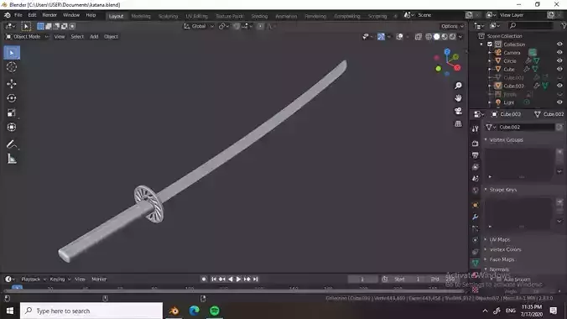Open the Object Mode dropdown
This screenshot has width=567, height=319.
click(x=27, y=37)
